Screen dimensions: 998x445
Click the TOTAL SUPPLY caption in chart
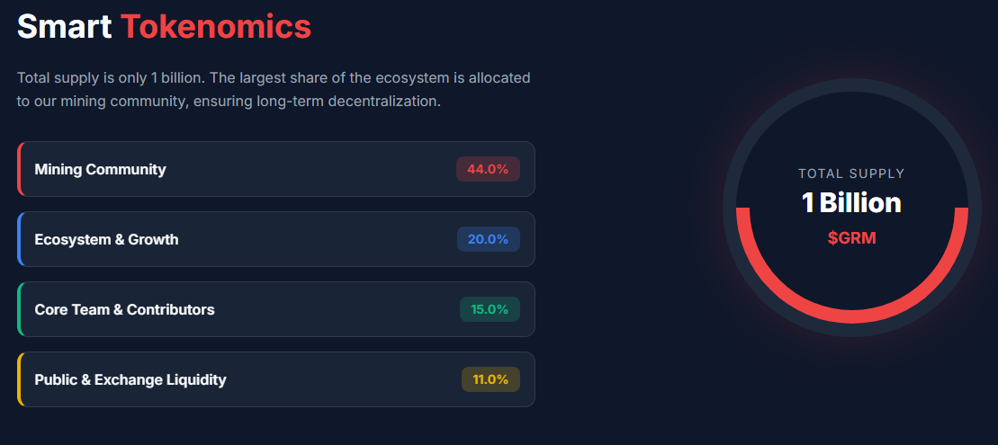(851, 174)
